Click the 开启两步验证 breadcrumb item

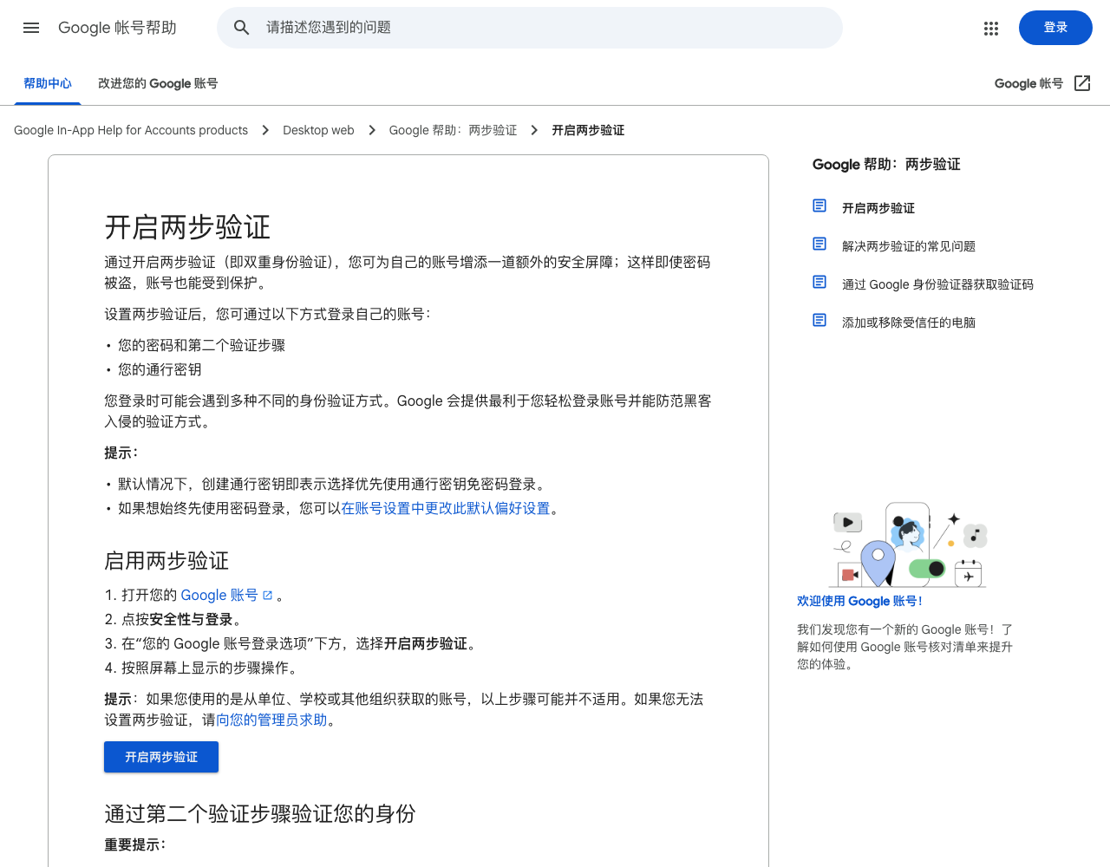pyautogui.click(x=588, y=130)
